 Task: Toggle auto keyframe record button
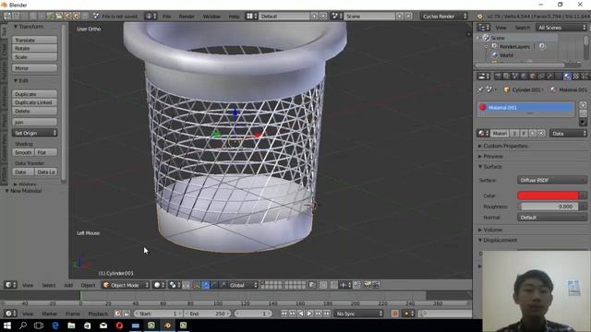point(394,314)
